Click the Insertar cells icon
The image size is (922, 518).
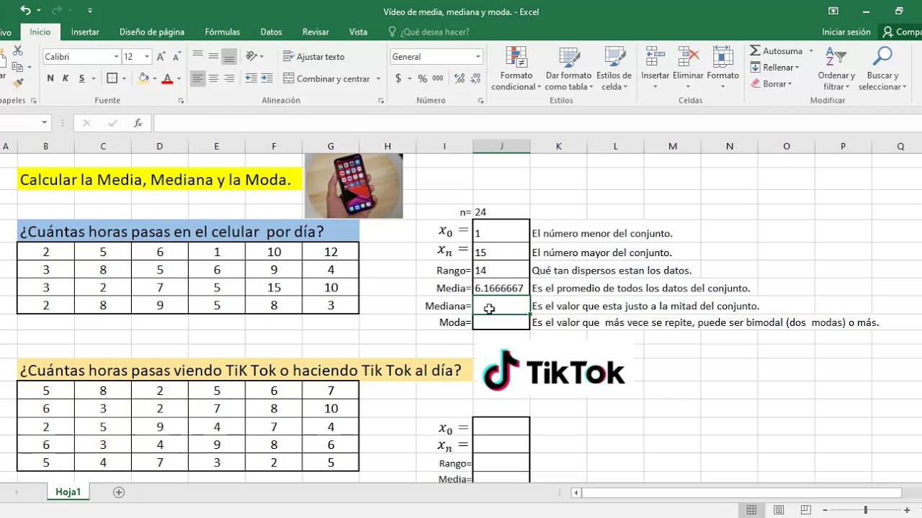pyautogui.click(x=655, y=57)
